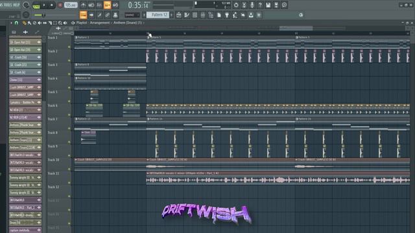The image size is (415, 233).
Task: Toggle the loop recording icon
Action: [x=115, y=5]
